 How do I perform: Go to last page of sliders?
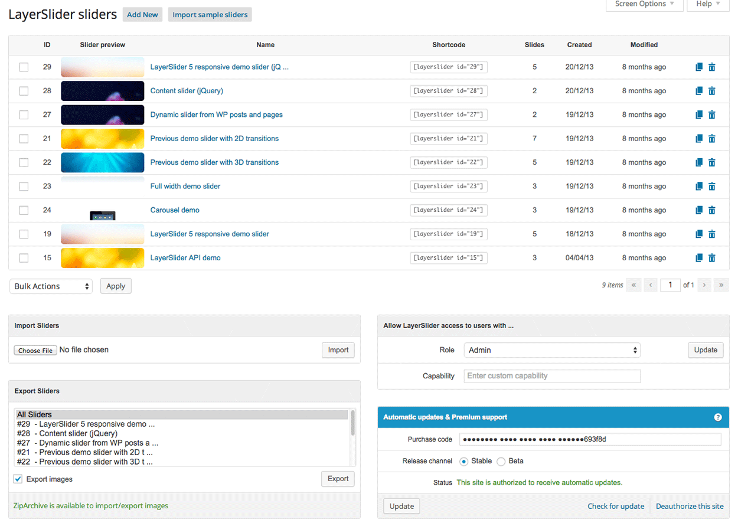pyautogui.click(x=721, y=285)
